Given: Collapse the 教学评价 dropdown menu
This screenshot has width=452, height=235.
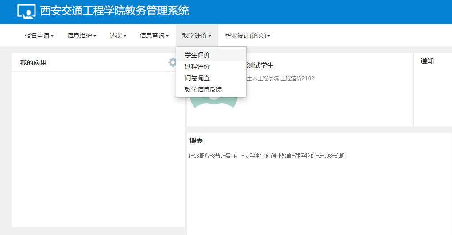Looking at the screenshot, I should 197,35.
